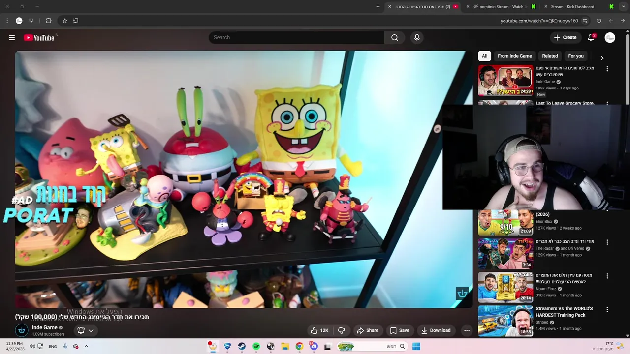Bookmark this page with the star icon
This screenshot has width=630, height=354.
[64, 21]
